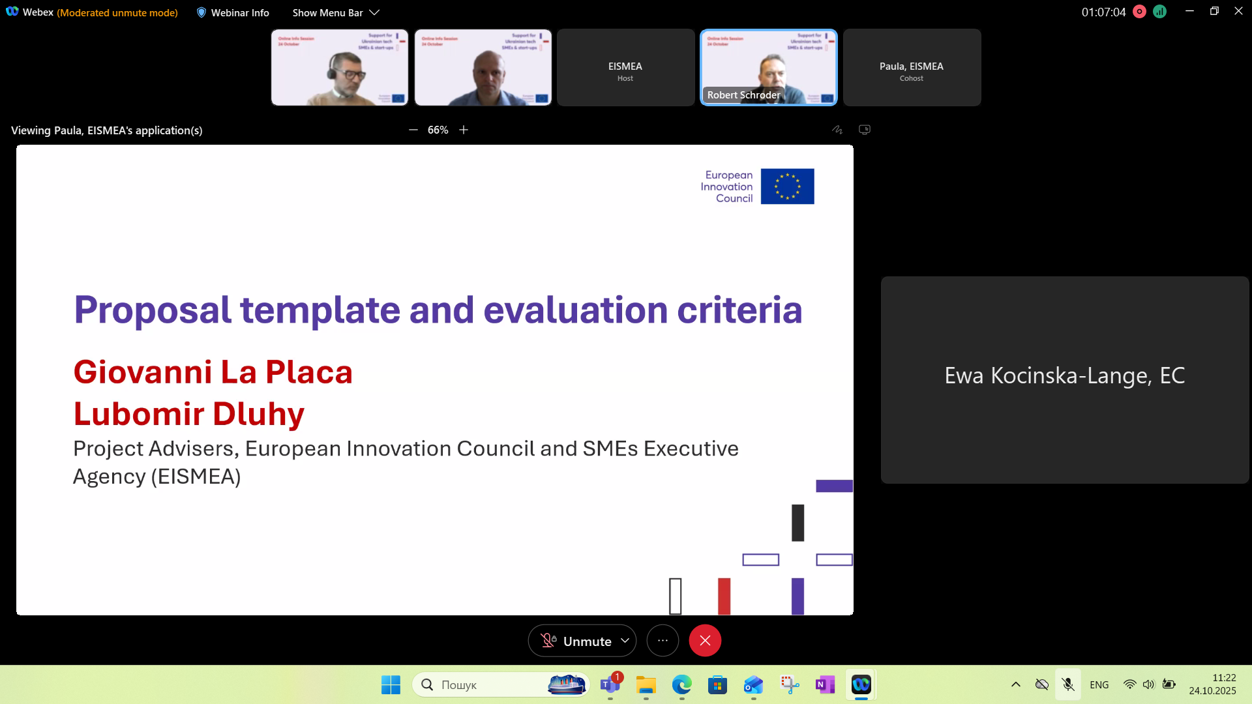Click the Webex taskbar icon

point(861,684)
